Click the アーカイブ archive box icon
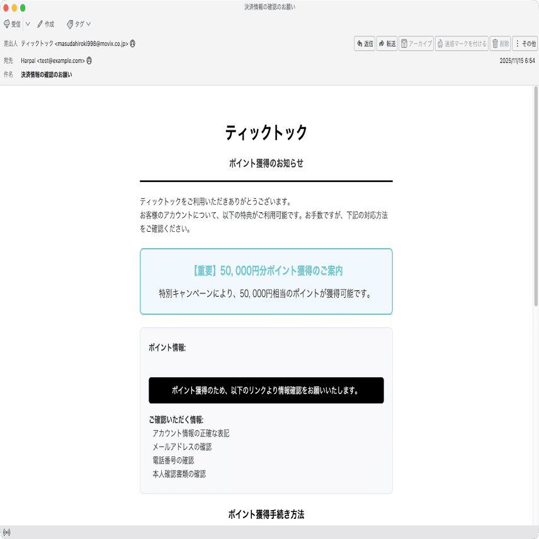 pos(404,45)
